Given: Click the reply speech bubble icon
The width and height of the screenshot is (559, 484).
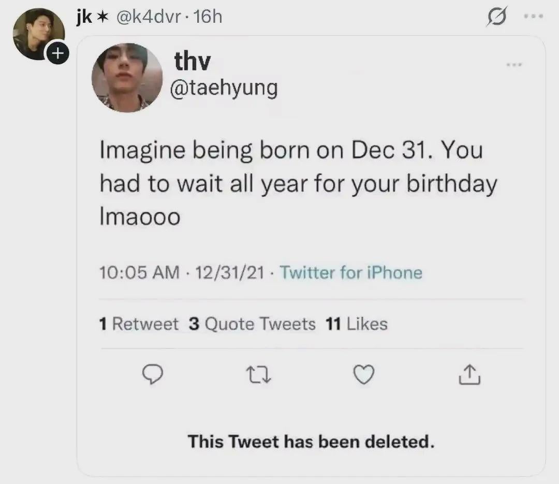Looking at the screenshot, I should [152, 374].
